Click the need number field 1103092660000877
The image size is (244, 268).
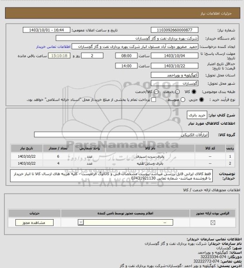[x=175, y=30]
